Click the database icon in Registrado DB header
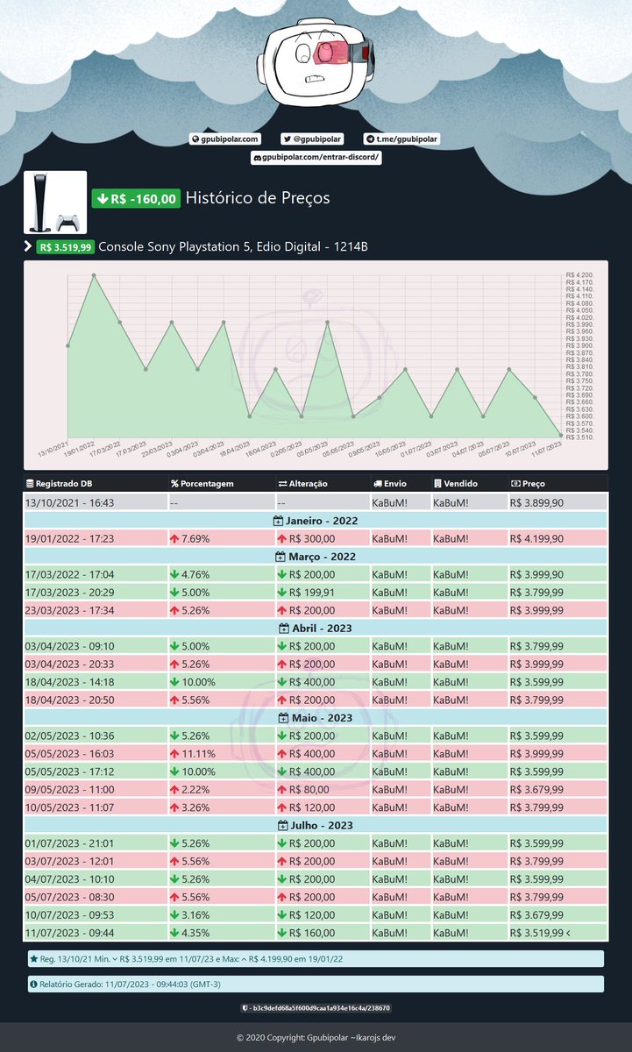This screenshot has width=632, height=1052. click(30, 483)
